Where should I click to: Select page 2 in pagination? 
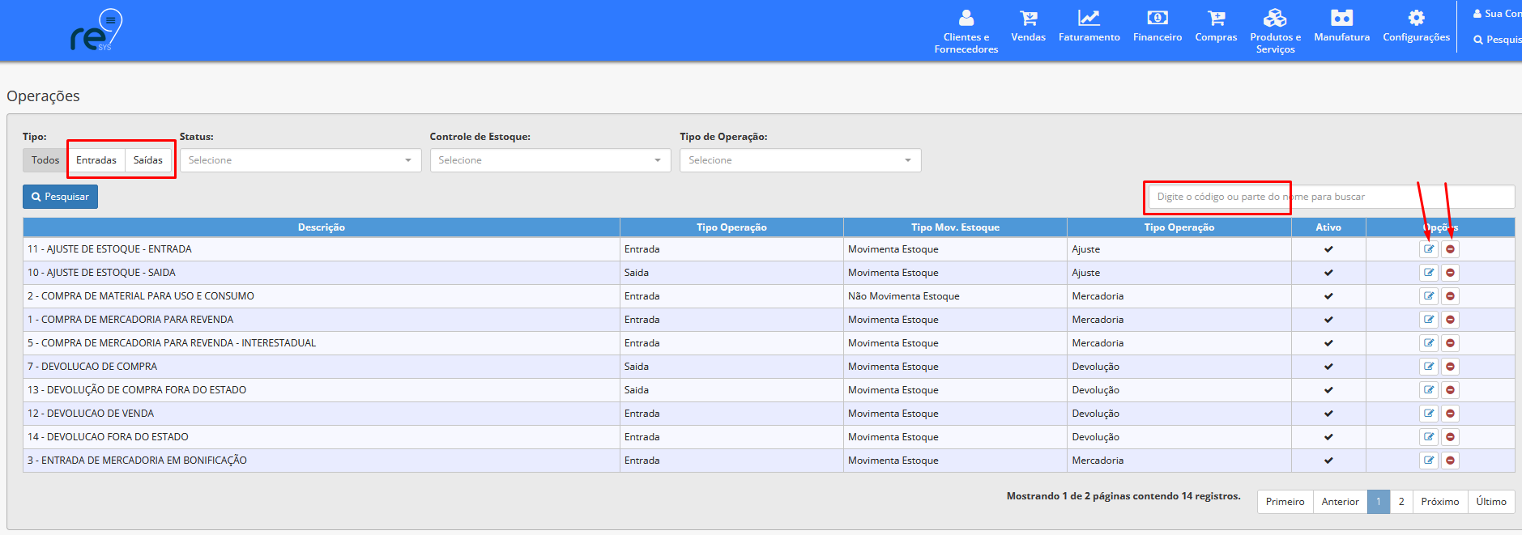(1400, 502)
